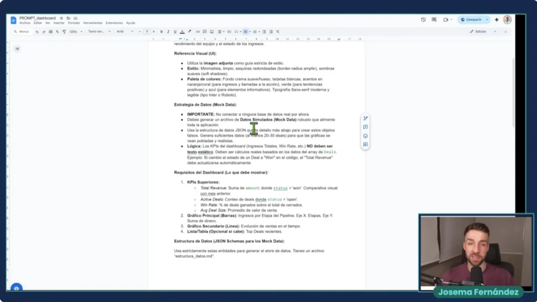Open the Google Docs home icon
Screen dimensions: 537x302
pyautogui.click(x=13, y=20)
